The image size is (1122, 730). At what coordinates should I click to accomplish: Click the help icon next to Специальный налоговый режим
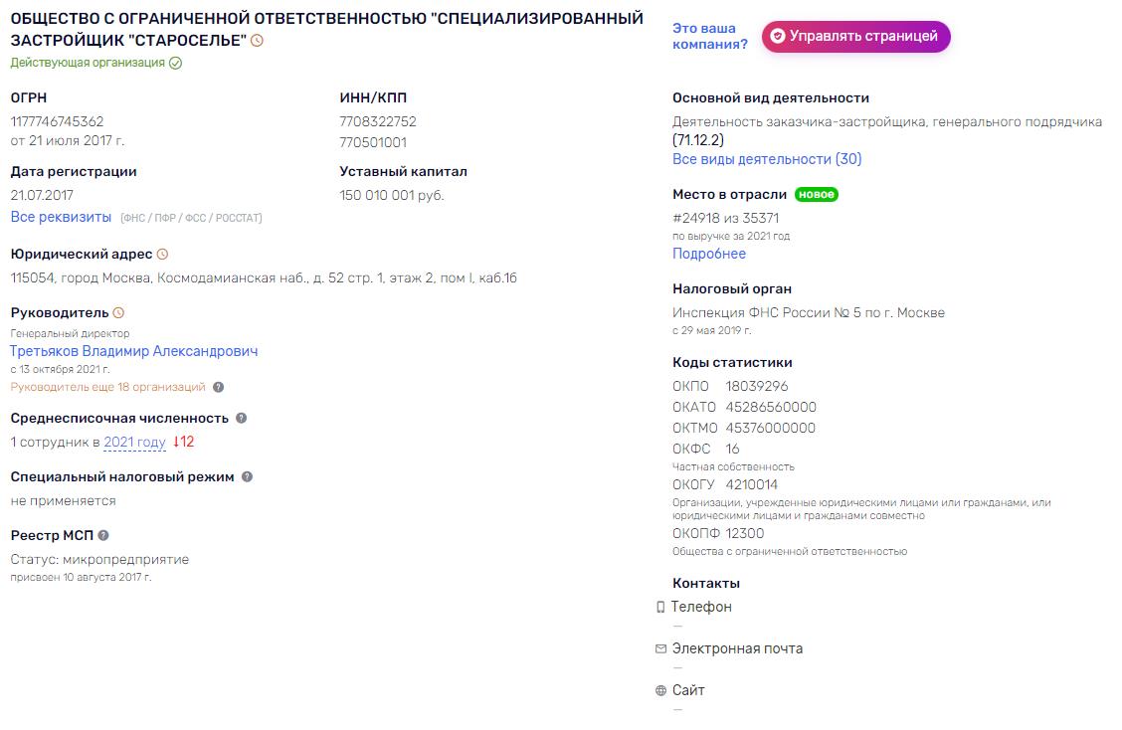[x=247, y=476]
